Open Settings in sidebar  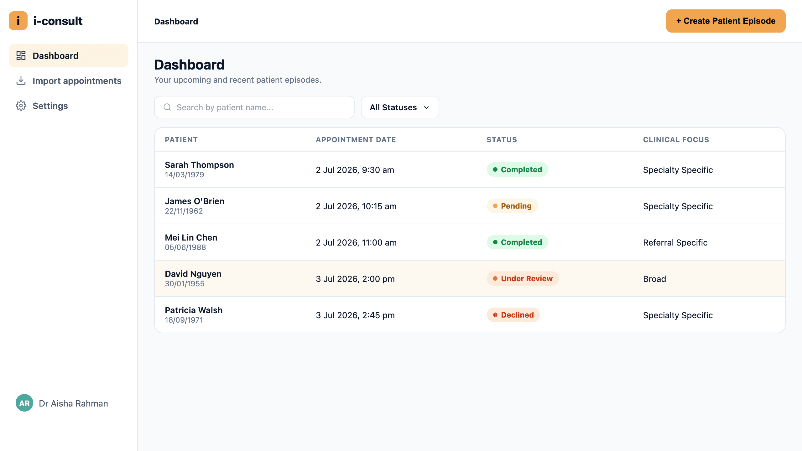pos(69,106)
